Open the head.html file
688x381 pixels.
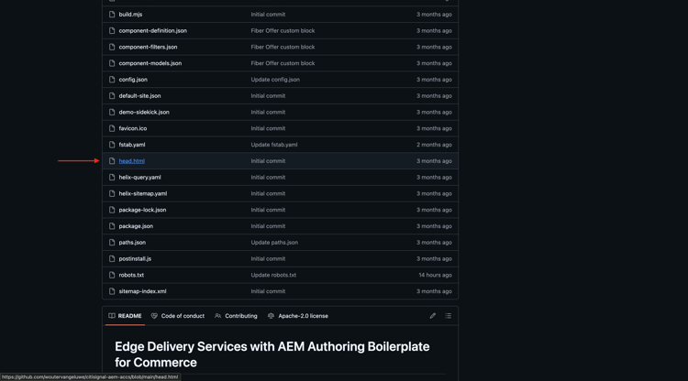coord(131,161)
